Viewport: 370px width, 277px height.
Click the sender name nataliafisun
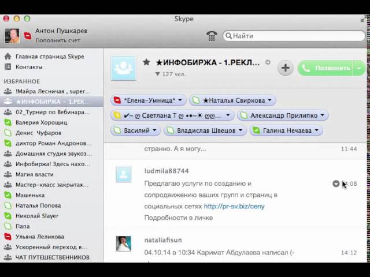(163, 240)
